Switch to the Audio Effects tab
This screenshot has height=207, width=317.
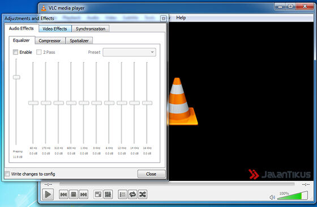[22, 28]
